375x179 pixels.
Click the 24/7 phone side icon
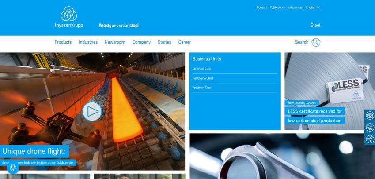[370, 128]
